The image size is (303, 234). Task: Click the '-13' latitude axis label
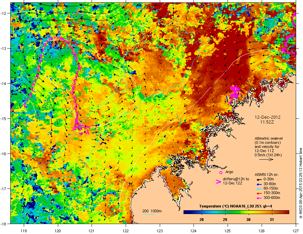pos(4,49)
